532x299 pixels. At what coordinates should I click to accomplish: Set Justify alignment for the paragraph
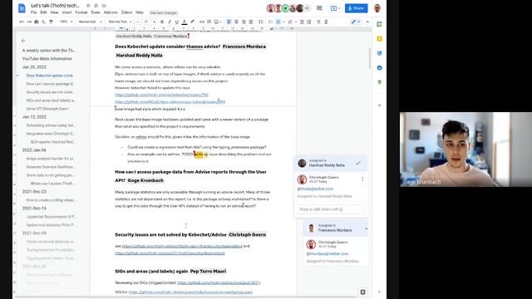point(251,22)
